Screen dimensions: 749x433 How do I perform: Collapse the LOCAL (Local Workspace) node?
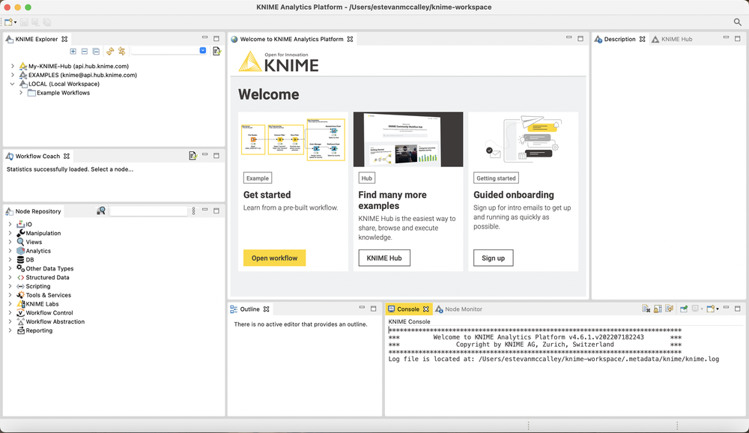[x=13, y=84]
